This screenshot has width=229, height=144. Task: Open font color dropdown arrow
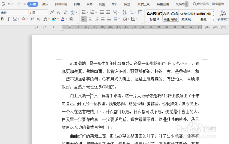click(x=66, y=19)
